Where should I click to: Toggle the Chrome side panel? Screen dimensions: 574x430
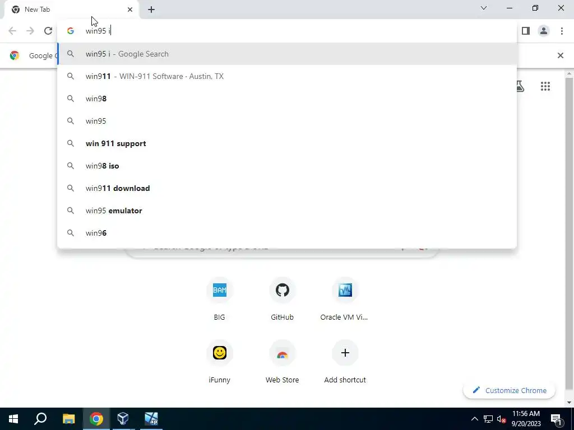click(526, 31)
